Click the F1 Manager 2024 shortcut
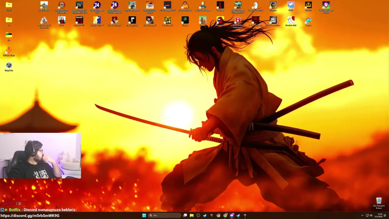Viewport: 389px width, 219px height. (167, 7)
